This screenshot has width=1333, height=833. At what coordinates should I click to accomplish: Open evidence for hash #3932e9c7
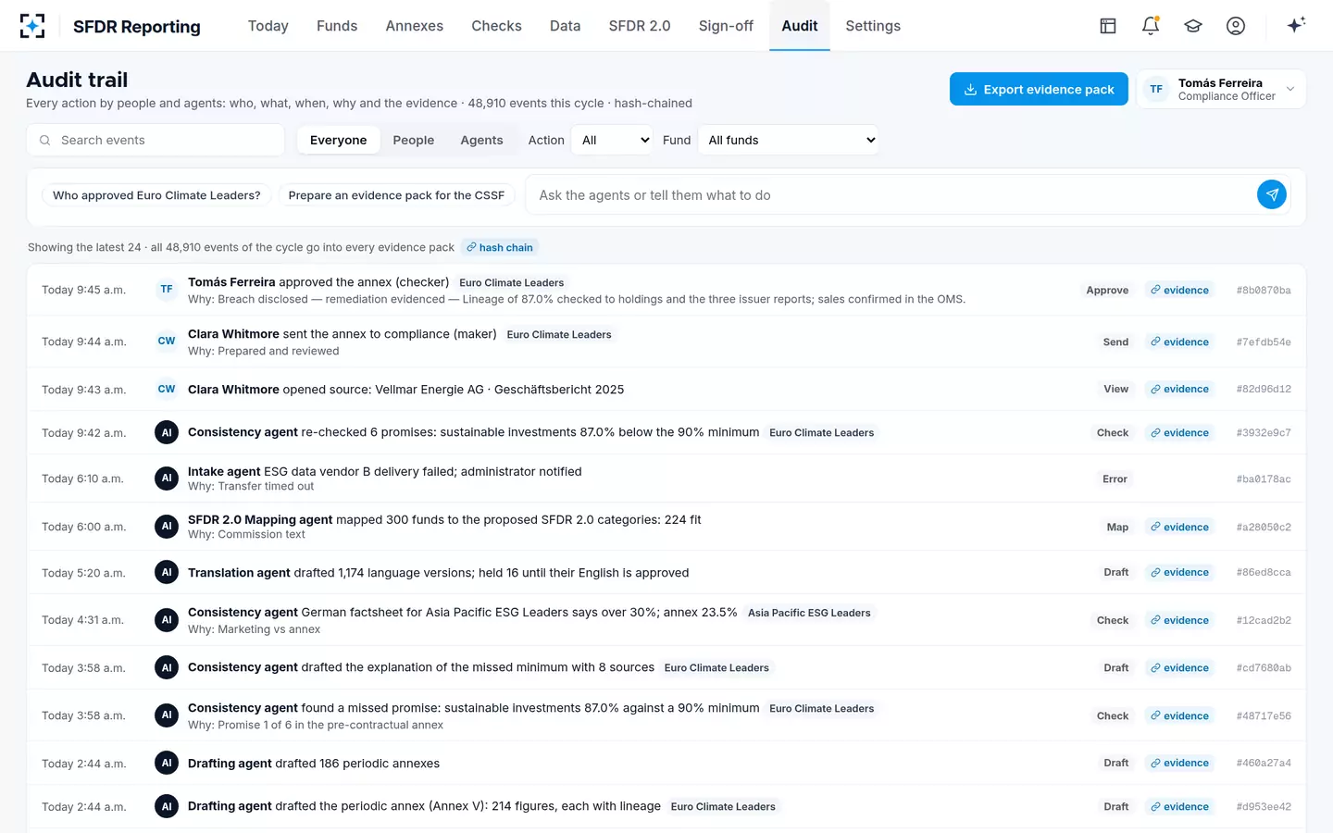[1180, 433]
